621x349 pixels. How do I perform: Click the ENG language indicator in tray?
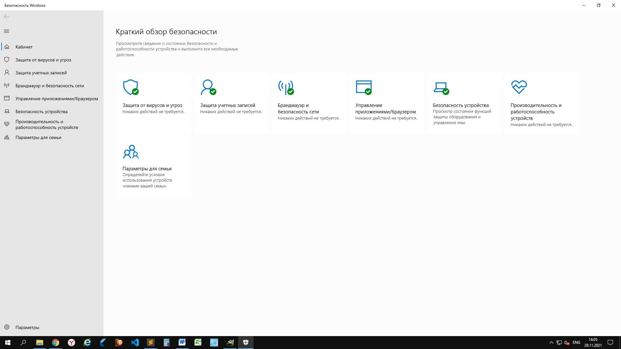pyautogui.click(x=576, y=343)
